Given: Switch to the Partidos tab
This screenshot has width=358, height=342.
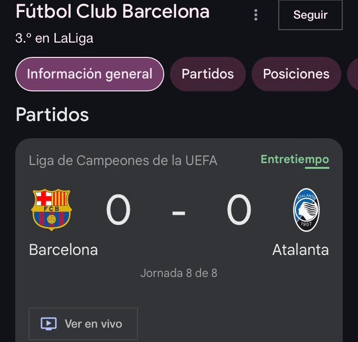Looking at the screenshot, I should pyautogui.click(x=208, y=74).
